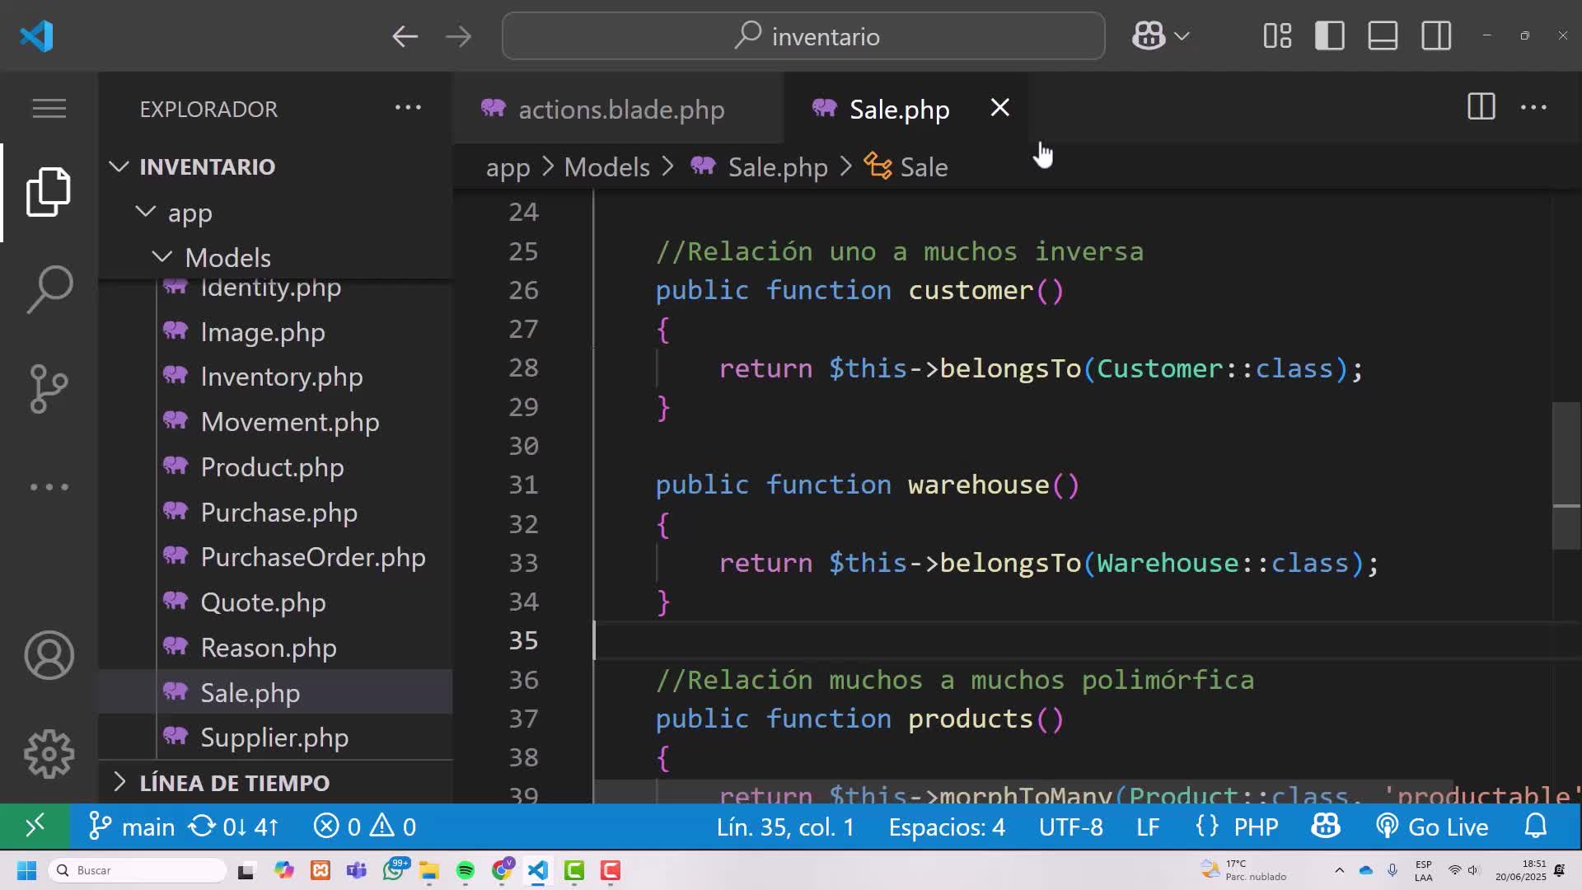Open the Source Control view
Viewport: 1582px width, 890px height.
point(49,388)
